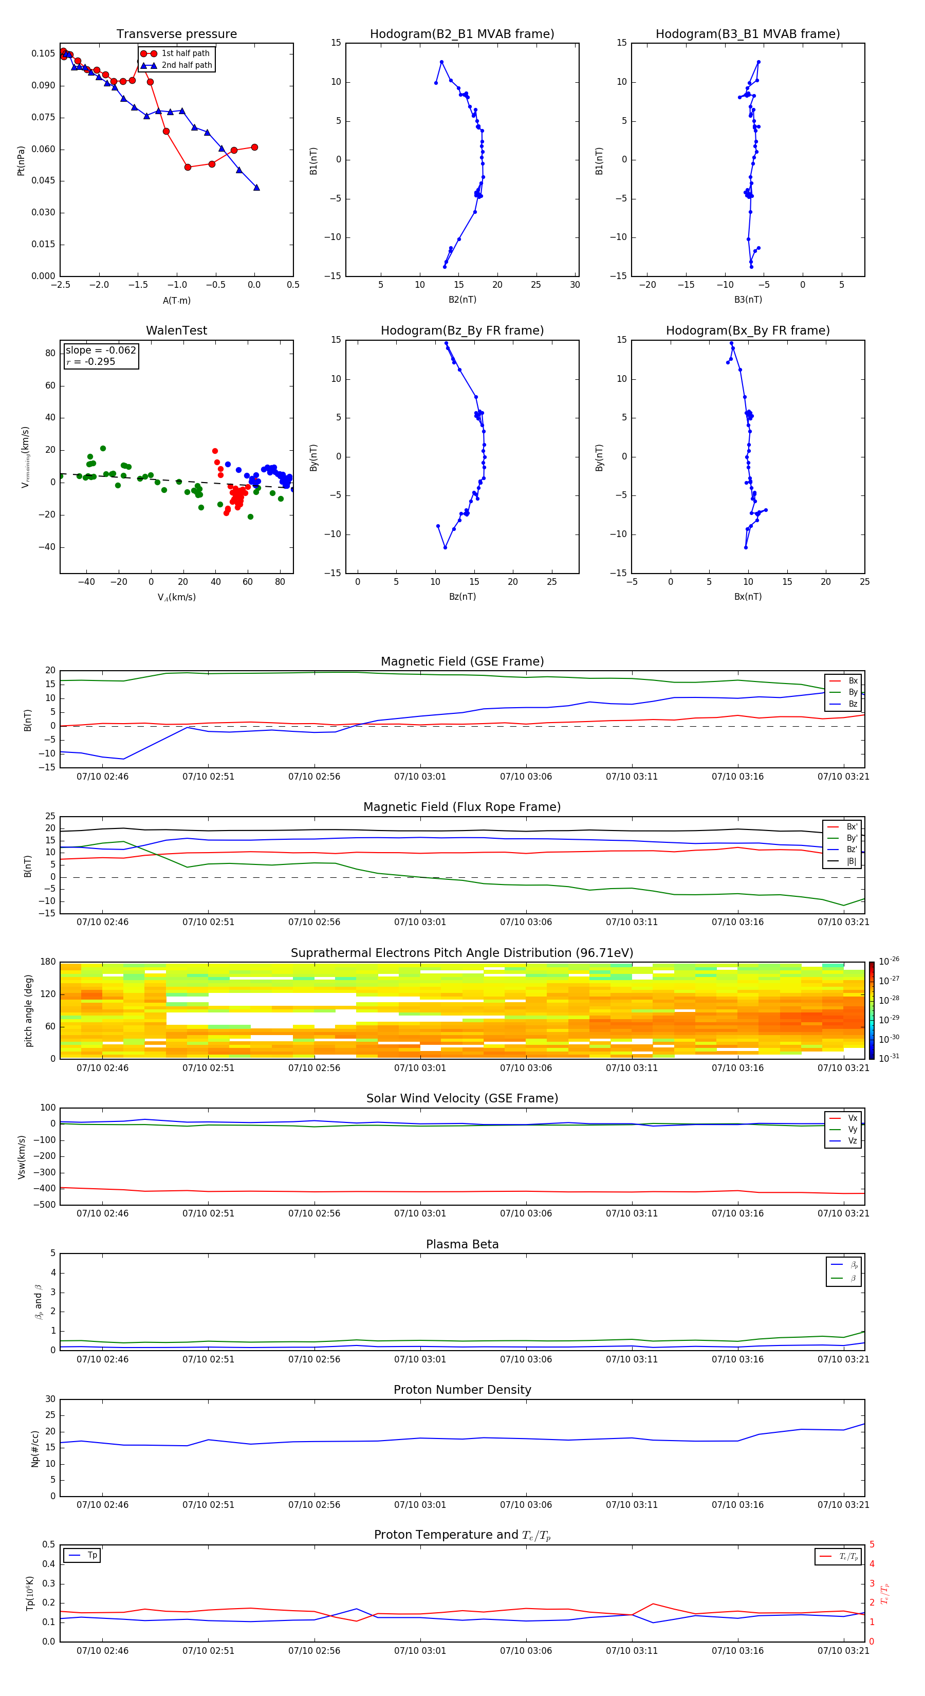Select Bz in GSE magnetic field legend
This screenshot has height=1696, width=925.
(x=843, y=704)
